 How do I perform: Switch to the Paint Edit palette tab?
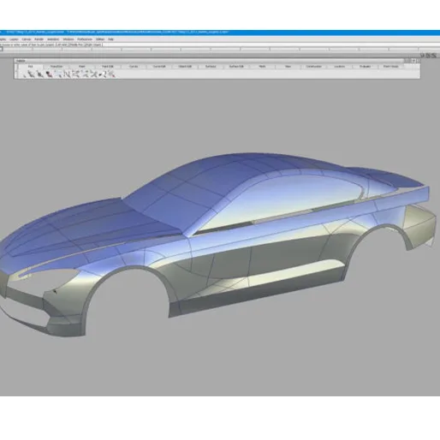[x=108, y=66]
